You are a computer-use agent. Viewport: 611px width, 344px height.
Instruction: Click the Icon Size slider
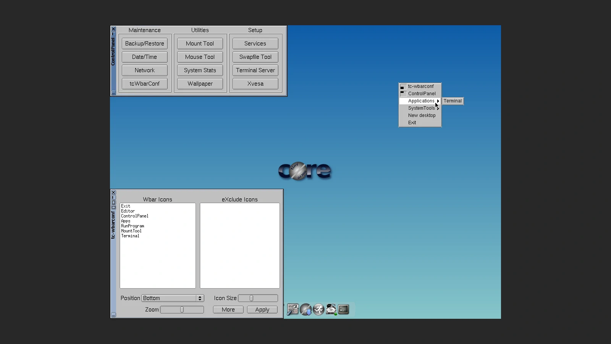pyautogui.click(x=252, y=298)
